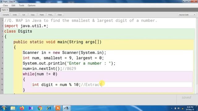Viewport: 198px width, 111px height.
Task: Click the BlueJ title bar icon
Action: (1, 2)
